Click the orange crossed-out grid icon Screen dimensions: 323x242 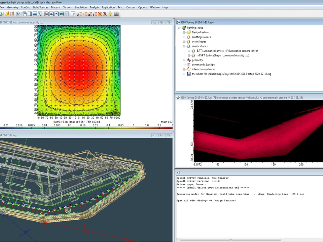coord(100,14)
